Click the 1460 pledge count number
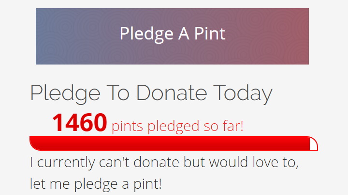The width and height of the screenshot is (348, 195). click(79, 123)
